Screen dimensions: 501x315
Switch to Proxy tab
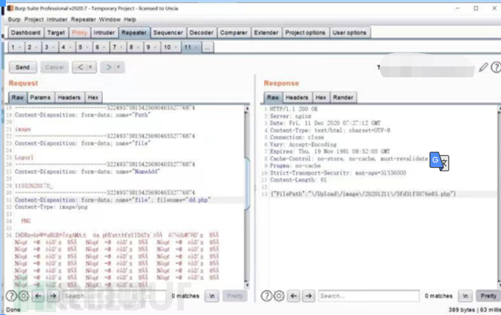[x=79, y=33]
